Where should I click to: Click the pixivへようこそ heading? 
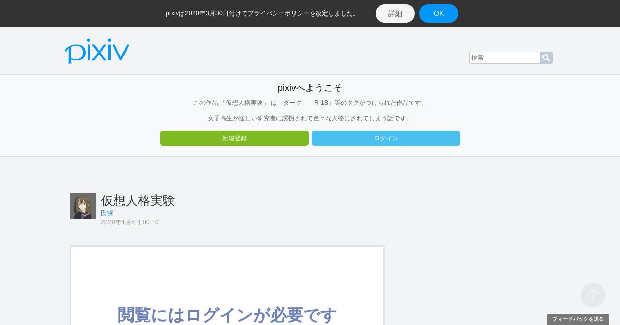point(310,88)
